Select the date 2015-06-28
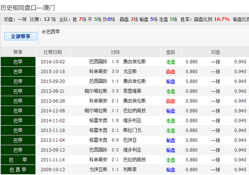Screen dimensions: 249x175 point(53,101)
